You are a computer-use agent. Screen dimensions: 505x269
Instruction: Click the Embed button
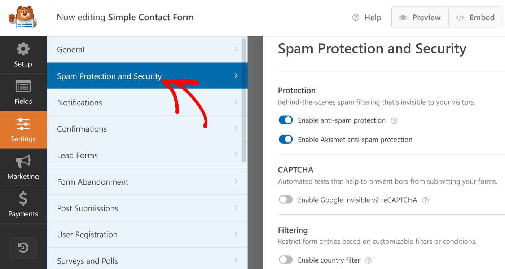475,17
